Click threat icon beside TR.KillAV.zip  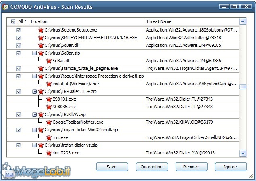point(41,114)
